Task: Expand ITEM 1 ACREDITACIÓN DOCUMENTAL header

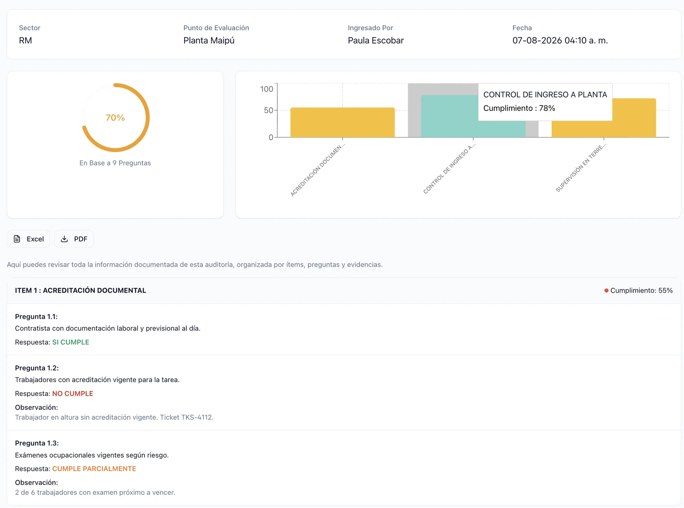Action: [344, 291]
